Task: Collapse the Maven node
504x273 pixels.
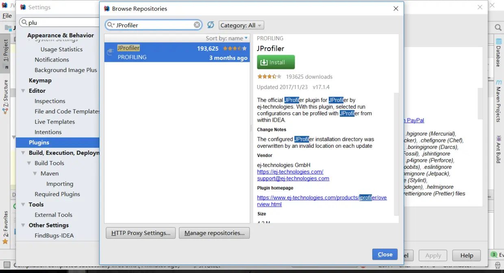Action: (35, 174)
